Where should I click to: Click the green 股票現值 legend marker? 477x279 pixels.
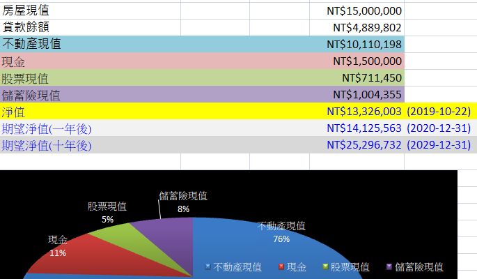(x=325, y=267)
